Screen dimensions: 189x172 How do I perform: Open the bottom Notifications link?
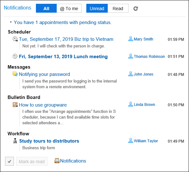click(73, 161)
